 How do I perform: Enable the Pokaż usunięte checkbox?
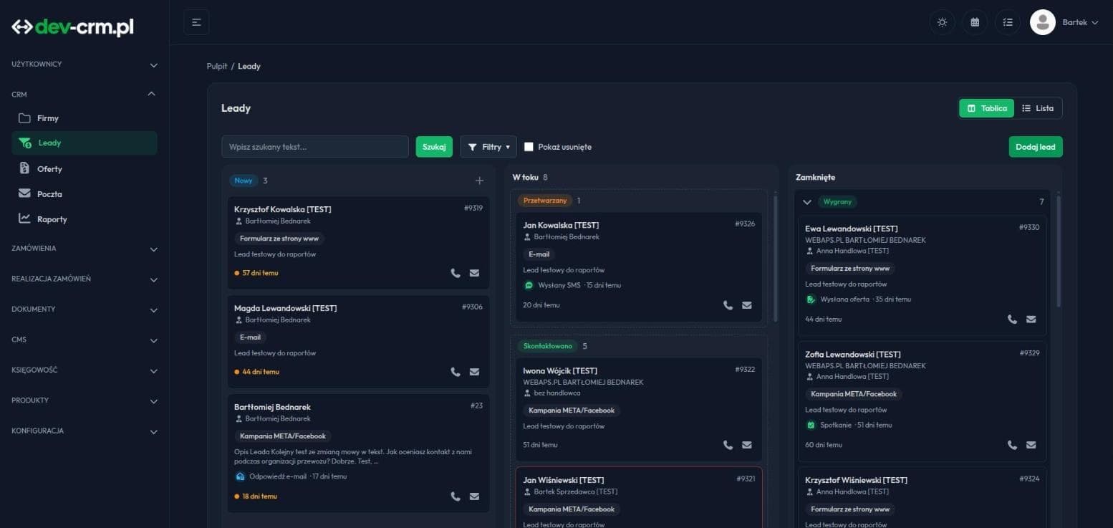click(529, 147)
